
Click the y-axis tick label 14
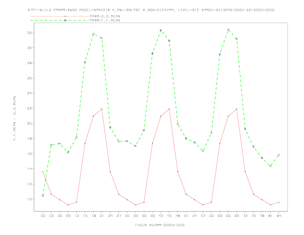pyautogui.click(x=29, y=169)
